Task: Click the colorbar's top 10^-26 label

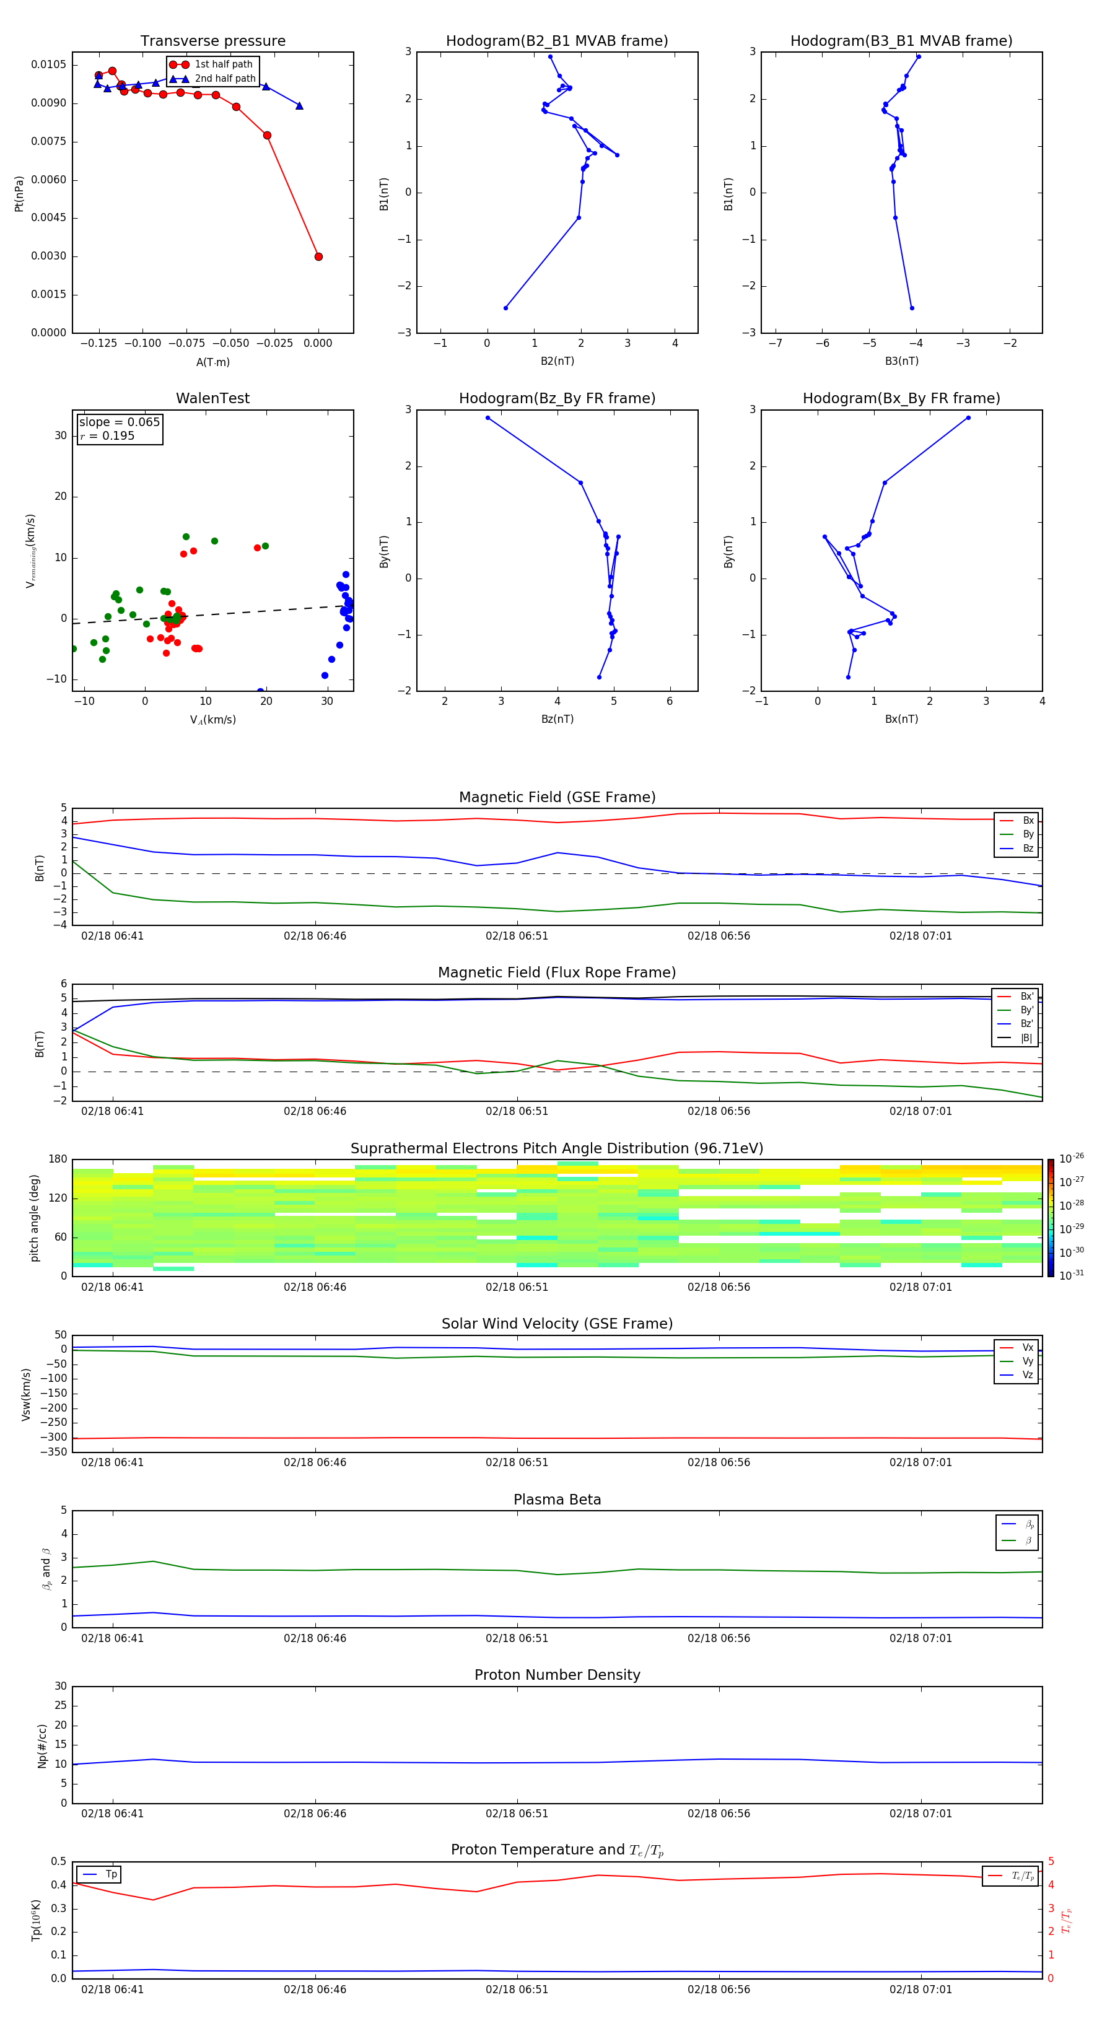Action: (1072, 1158)
